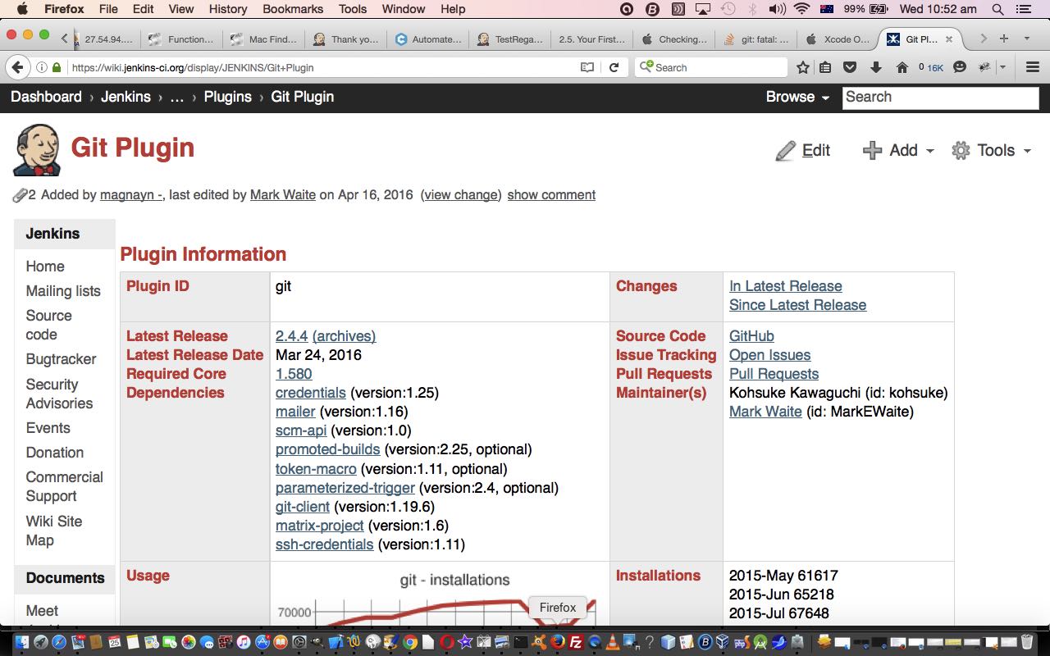The image size is (1050, 656).
Task: Open Google Chrome from the Dock
Action: click(x=410, y=642)
